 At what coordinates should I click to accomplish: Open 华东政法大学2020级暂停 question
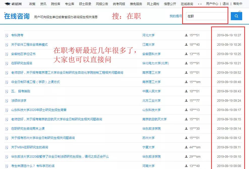[60, 157]
